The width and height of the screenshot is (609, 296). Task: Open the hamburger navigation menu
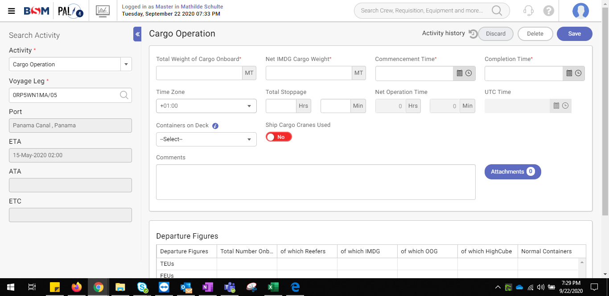point(12,11)
